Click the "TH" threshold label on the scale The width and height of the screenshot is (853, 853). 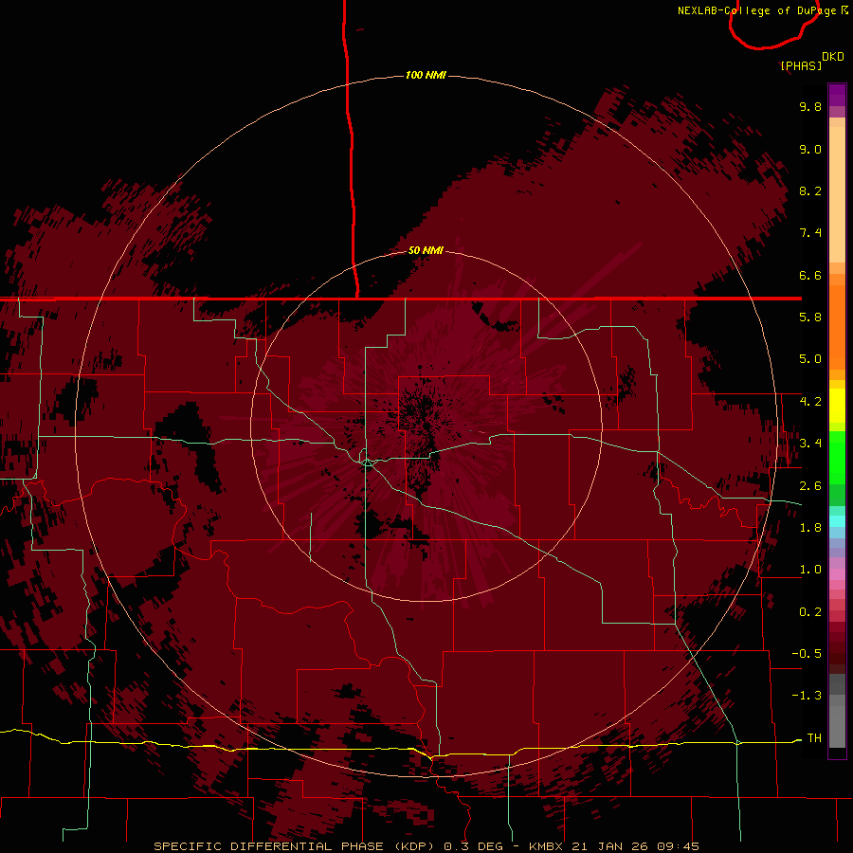tap(814, 738)
